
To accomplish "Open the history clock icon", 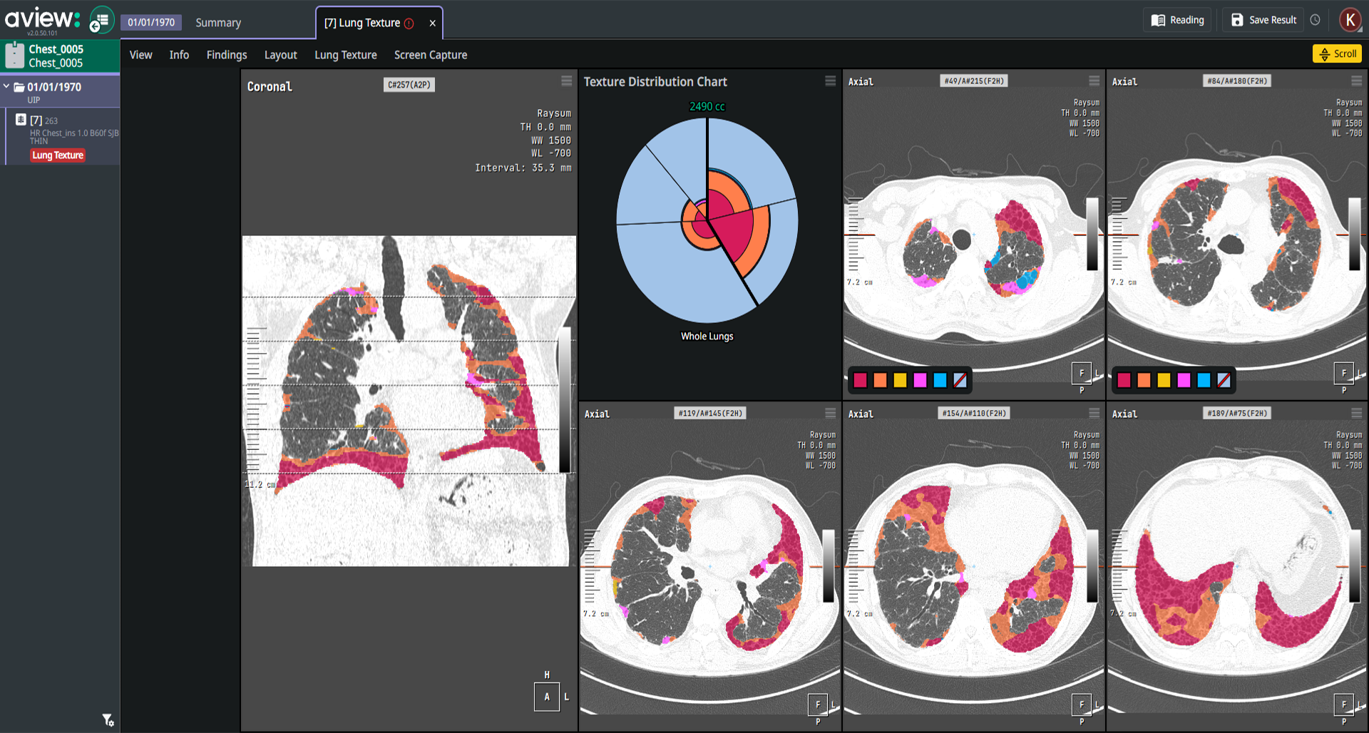I will [1316, 20].
